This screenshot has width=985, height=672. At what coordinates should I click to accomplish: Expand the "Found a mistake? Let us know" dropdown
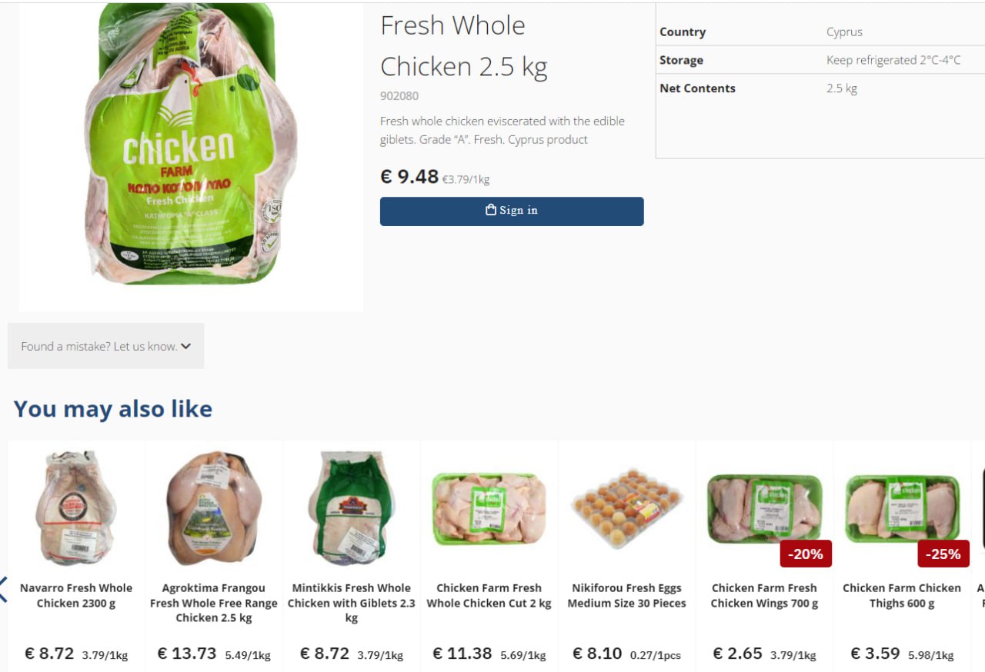[106, 346]
